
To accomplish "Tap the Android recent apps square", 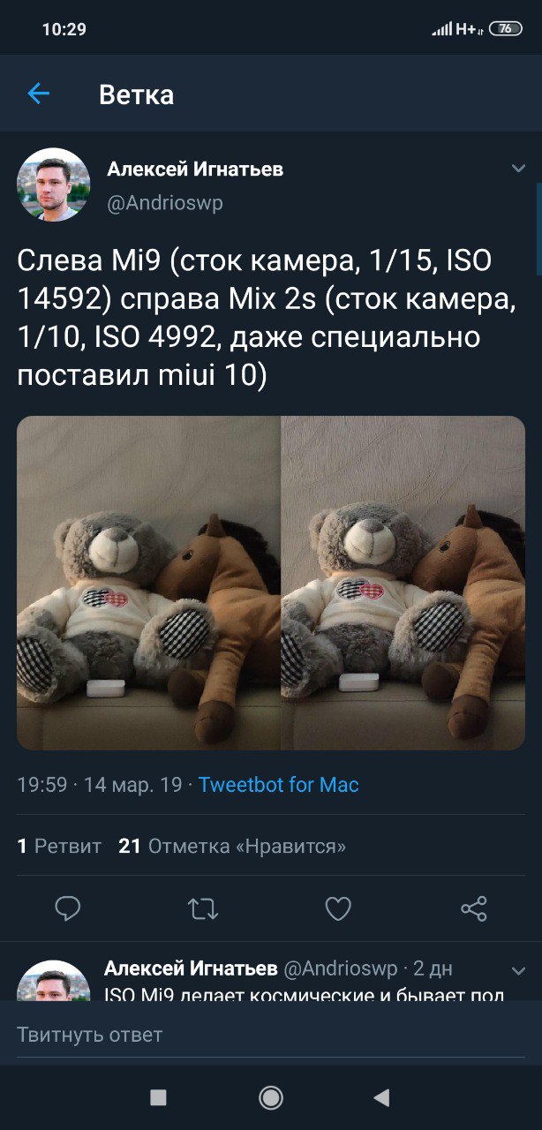I will coord(159,1097).
